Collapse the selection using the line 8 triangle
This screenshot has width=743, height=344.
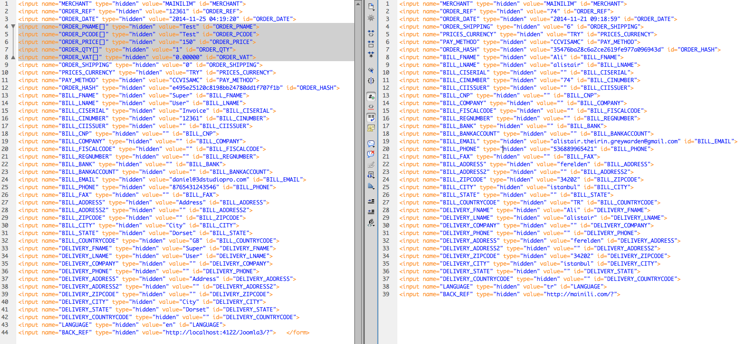click(13, 57)
